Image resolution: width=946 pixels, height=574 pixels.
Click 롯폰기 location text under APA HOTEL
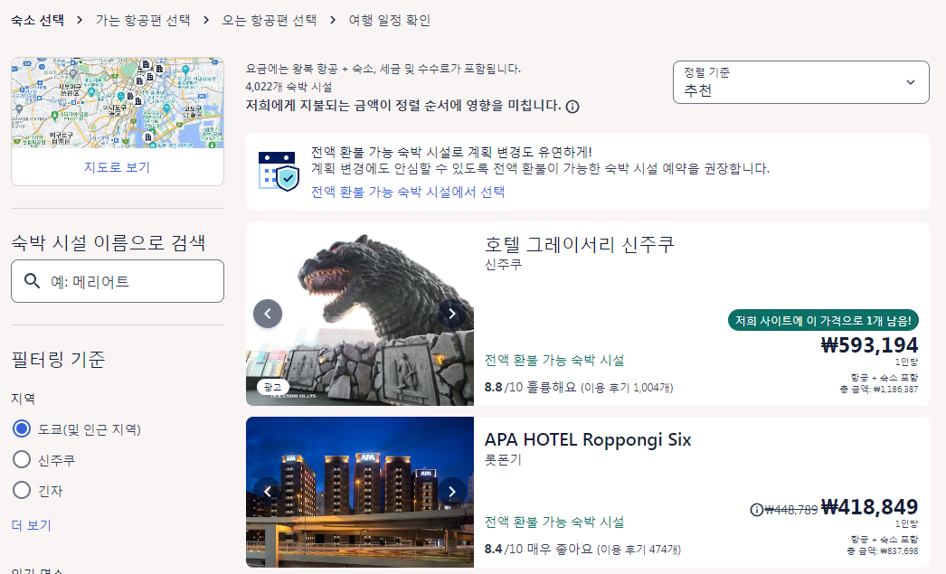pyautogui.click(x=502, y=459)
